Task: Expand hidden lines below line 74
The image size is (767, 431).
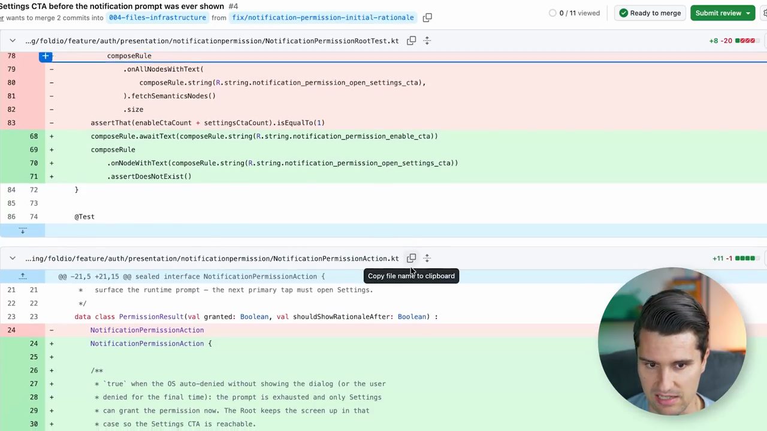Action: tap(22, 230)
